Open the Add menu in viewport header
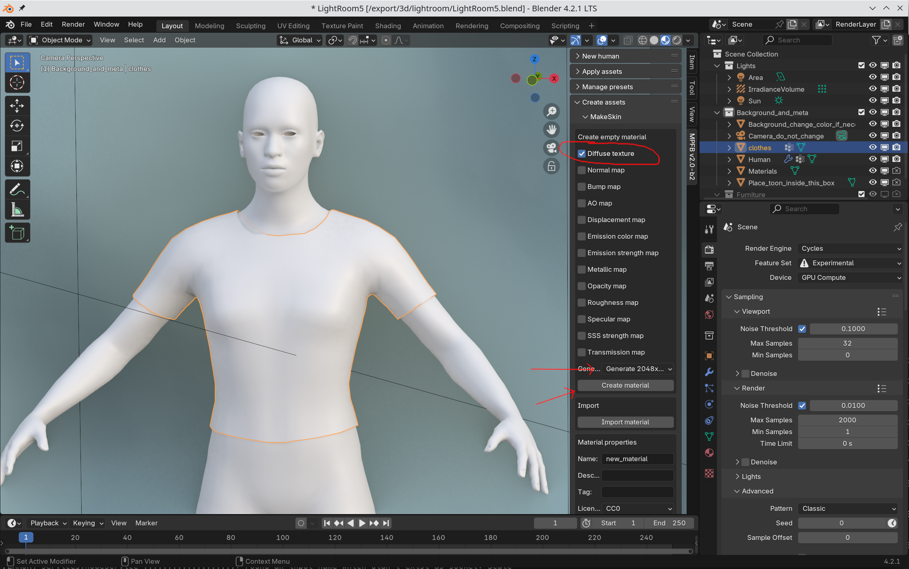This screenshot has width=909, height=569. click(x=159, y=40)
